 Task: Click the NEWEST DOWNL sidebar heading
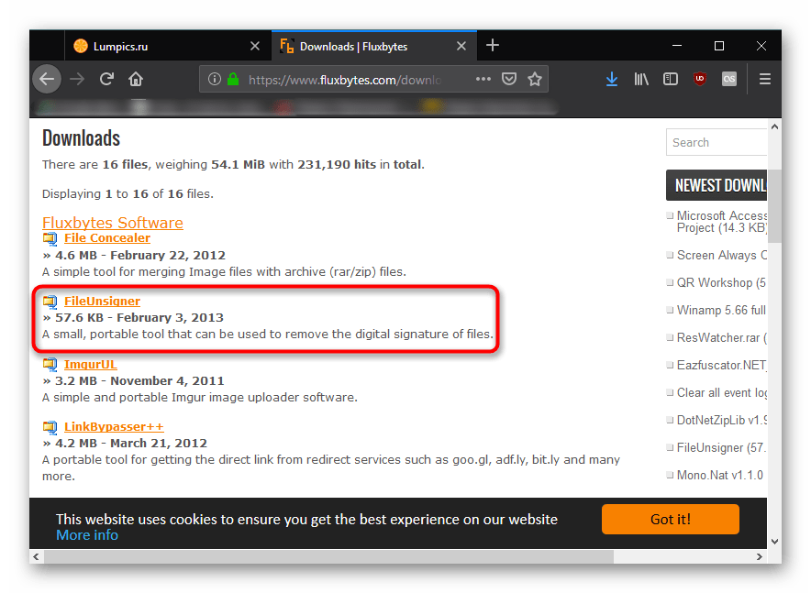(x=717, y=185)
